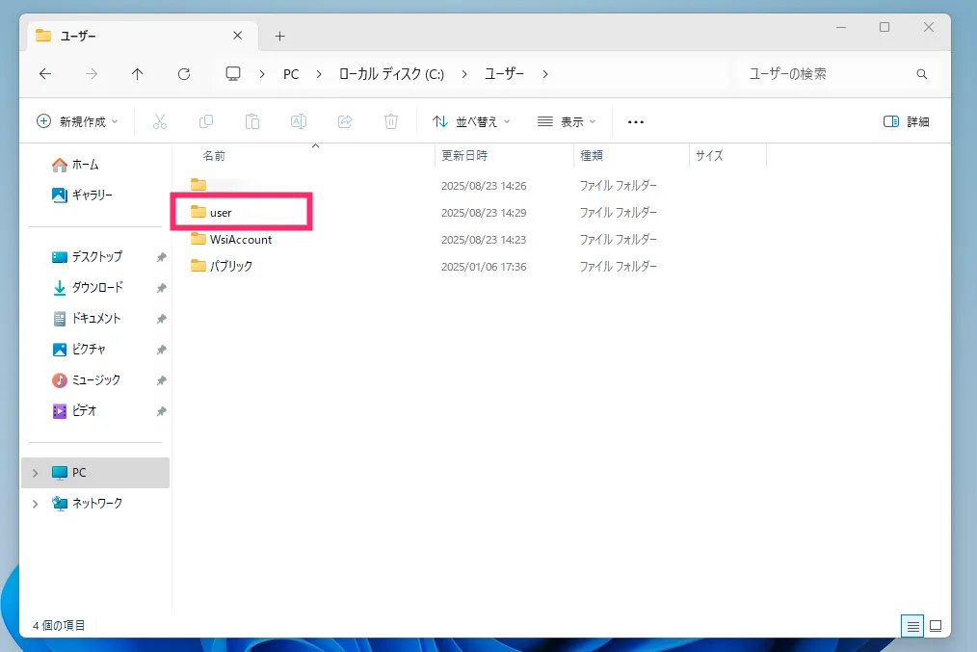Close the ユーザー tab
The width and height of the screenshot is (977, 652).
coord(237,36)
